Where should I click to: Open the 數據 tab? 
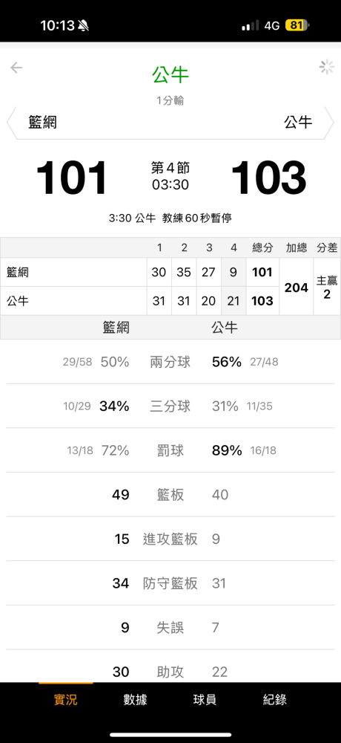pyautogui.click(x=135, y=699)
